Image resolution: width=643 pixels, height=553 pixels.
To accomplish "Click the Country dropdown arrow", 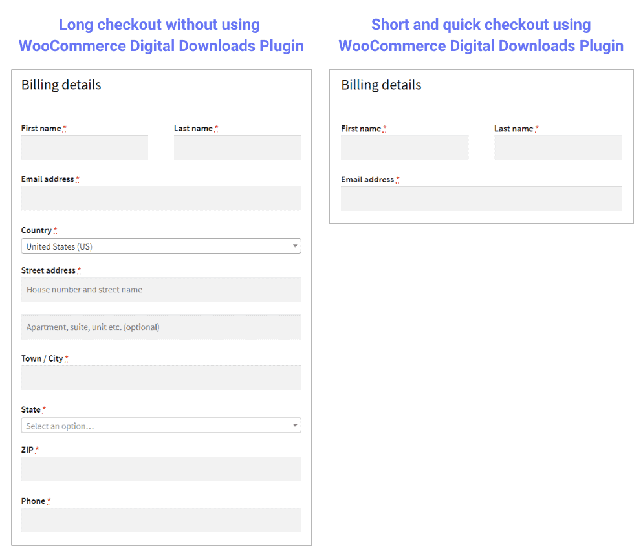I will point(295,246).
